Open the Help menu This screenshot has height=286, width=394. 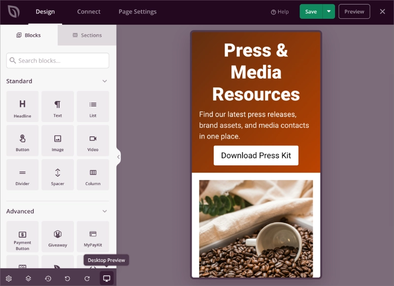pos(280,11)
